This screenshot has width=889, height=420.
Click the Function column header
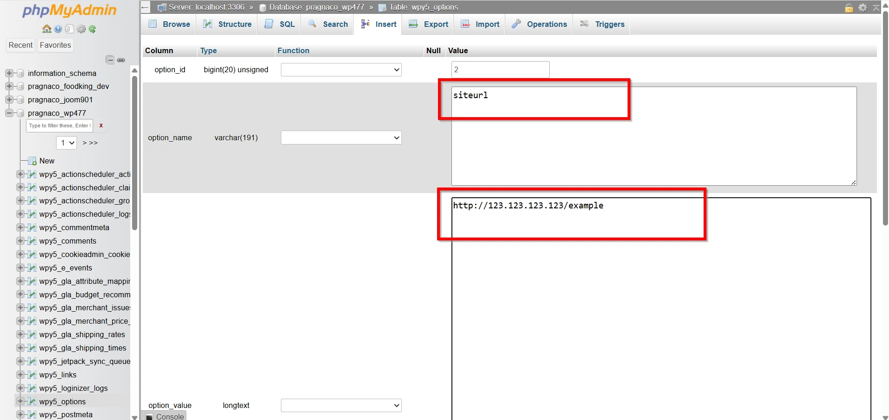coord(293,50)
